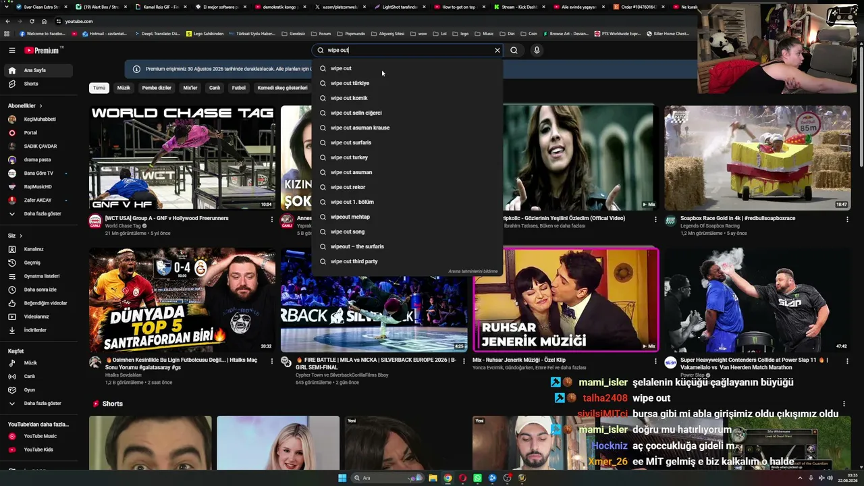Open the World Chase Tag video thumbnail
Image resolution: width=864 pixels, height=486 pixels.
tap(182, 157)
